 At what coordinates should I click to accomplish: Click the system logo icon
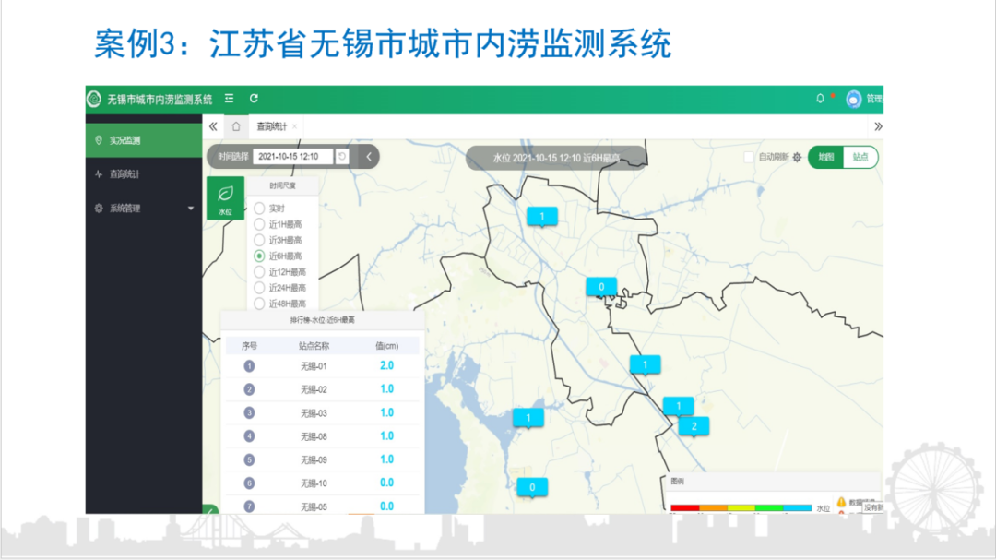tap(94, 99)
